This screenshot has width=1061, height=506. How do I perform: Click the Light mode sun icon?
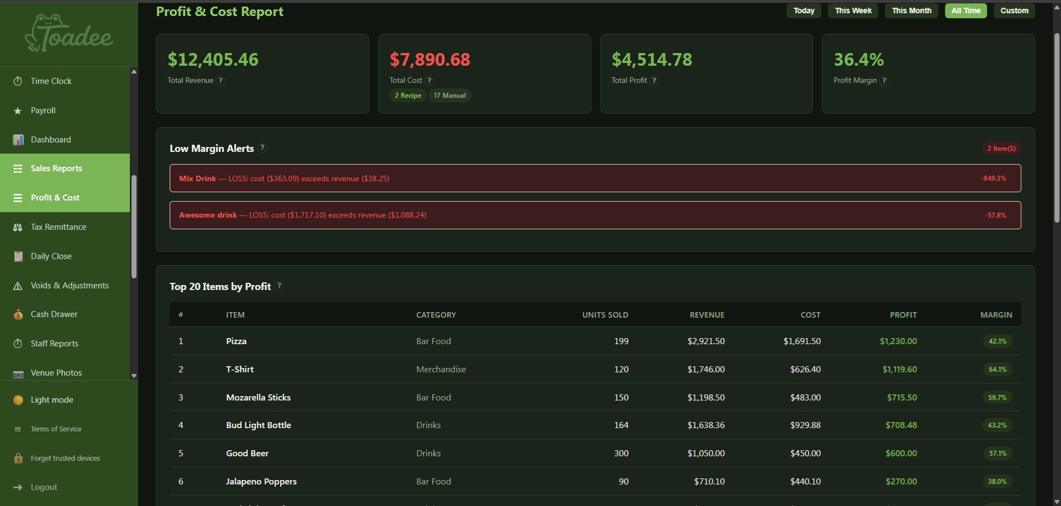(18, 400)
